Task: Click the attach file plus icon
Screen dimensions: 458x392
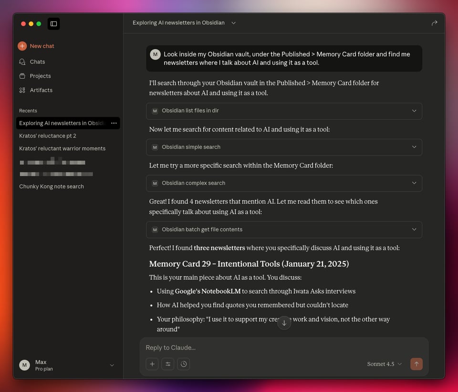Action: [152, 364]
